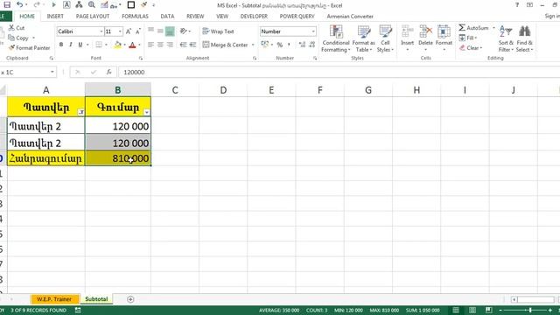
Task: Toggle underline formatting
Action: click(80, 45)
